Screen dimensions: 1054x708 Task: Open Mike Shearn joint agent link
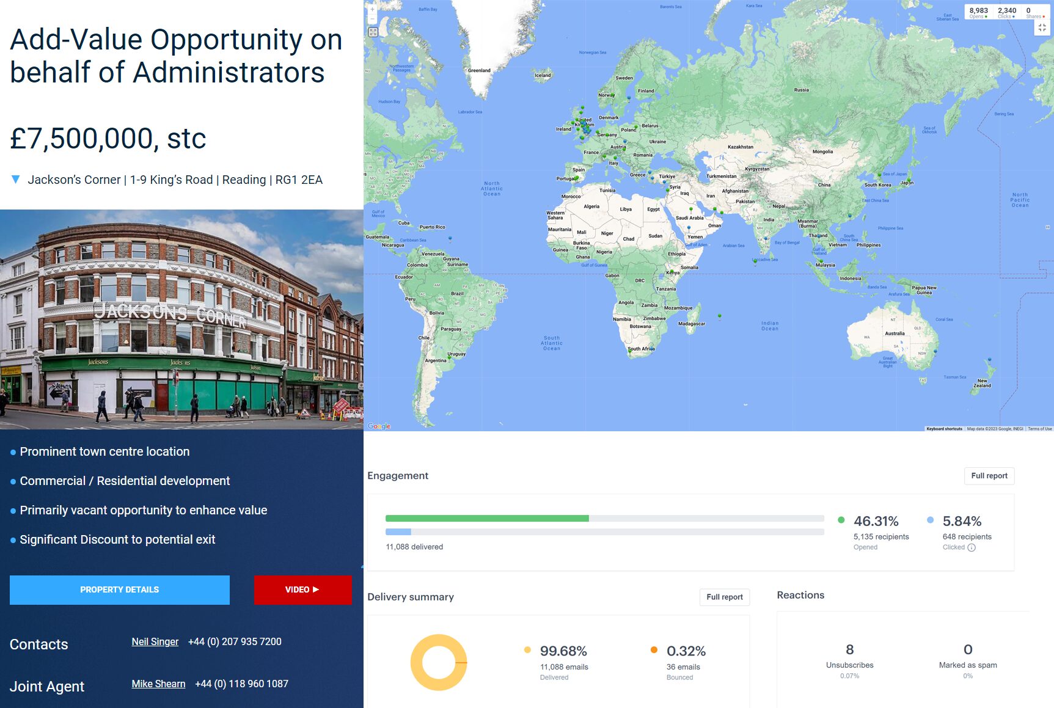pyautogui.click(x=158, y=684)
